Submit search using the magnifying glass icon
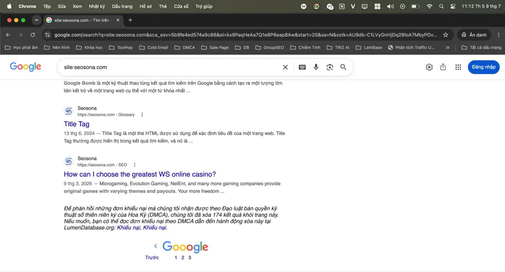Screen dimensions: 505x272 (x=343, y=67)
